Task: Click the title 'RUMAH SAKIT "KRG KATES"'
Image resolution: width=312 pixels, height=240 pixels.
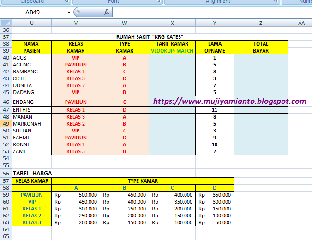Action: (x=150, y=37)
